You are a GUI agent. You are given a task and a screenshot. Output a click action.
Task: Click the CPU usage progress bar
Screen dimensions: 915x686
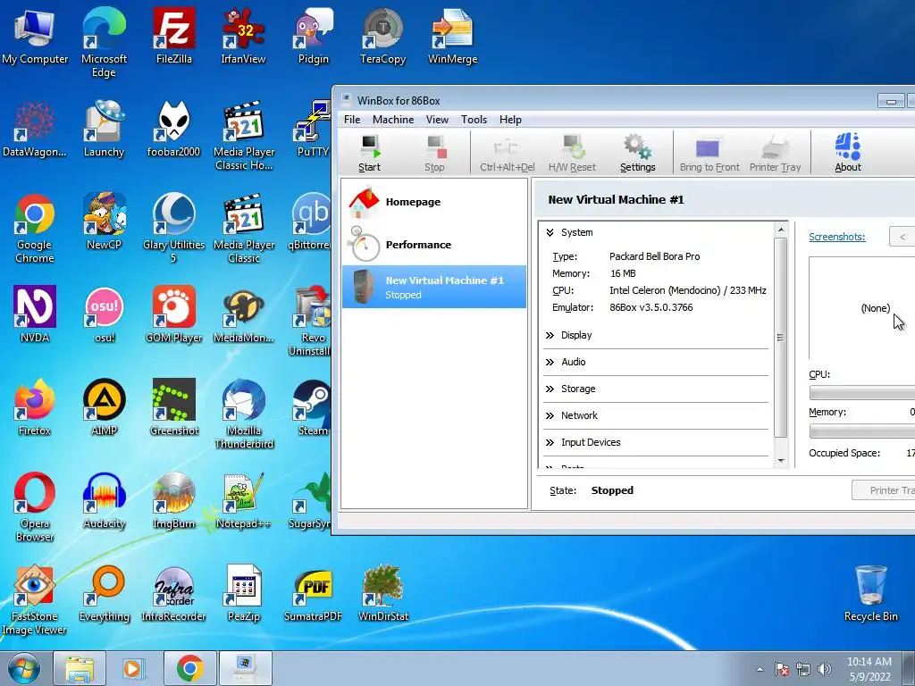862,393
